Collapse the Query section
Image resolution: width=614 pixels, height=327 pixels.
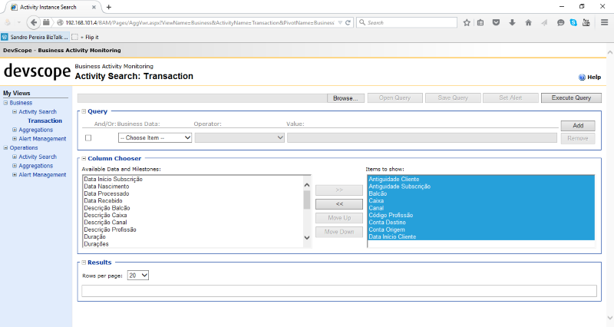84,111
